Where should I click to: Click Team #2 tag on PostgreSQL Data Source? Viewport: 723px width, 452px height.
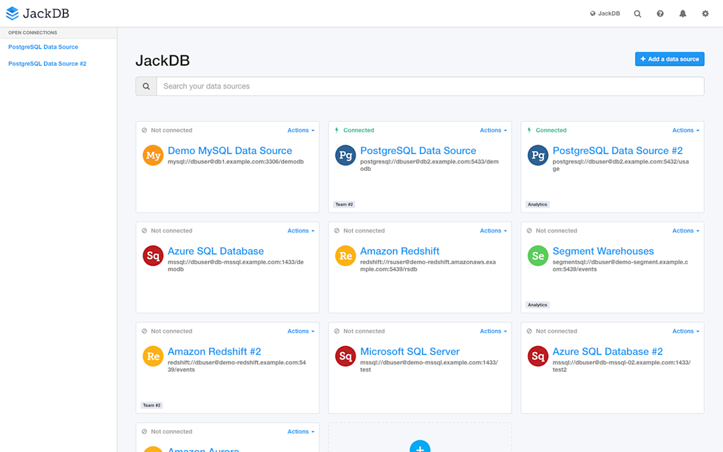(x=344, y=204)
